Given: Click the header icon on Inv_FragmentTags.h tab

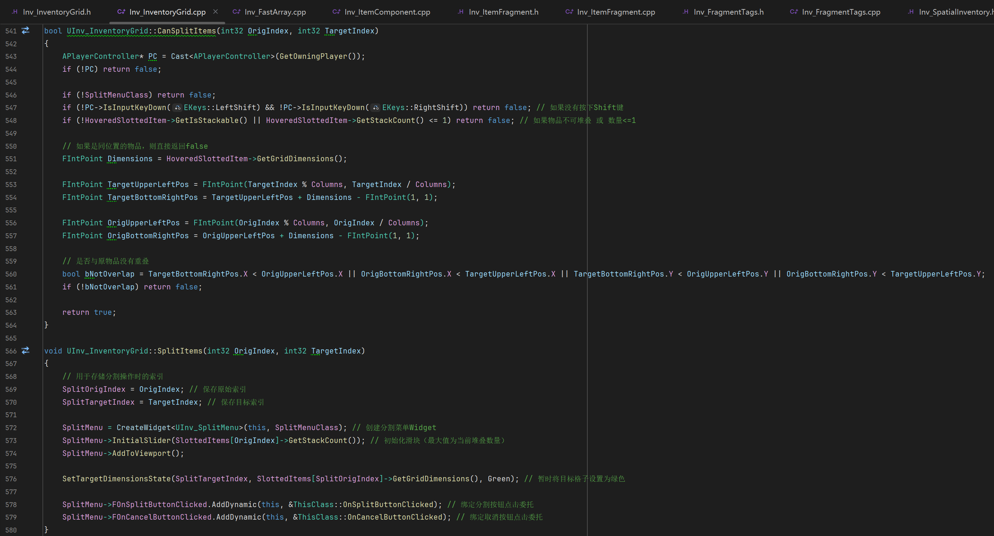Looking at the screenshot, I should pos(685,11).
